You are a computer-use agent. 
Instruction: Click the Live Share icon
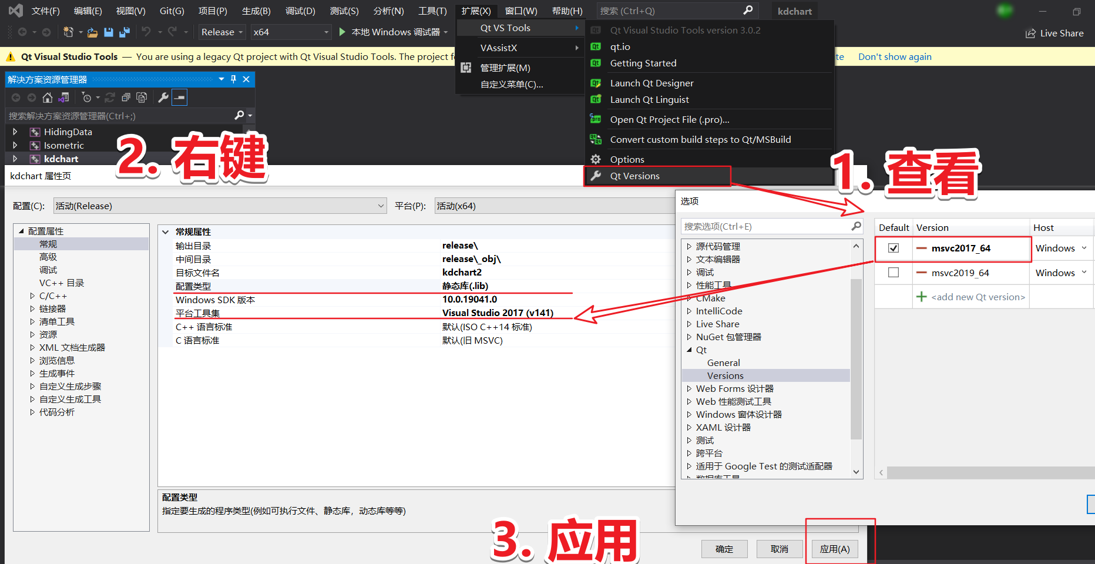1030,33
